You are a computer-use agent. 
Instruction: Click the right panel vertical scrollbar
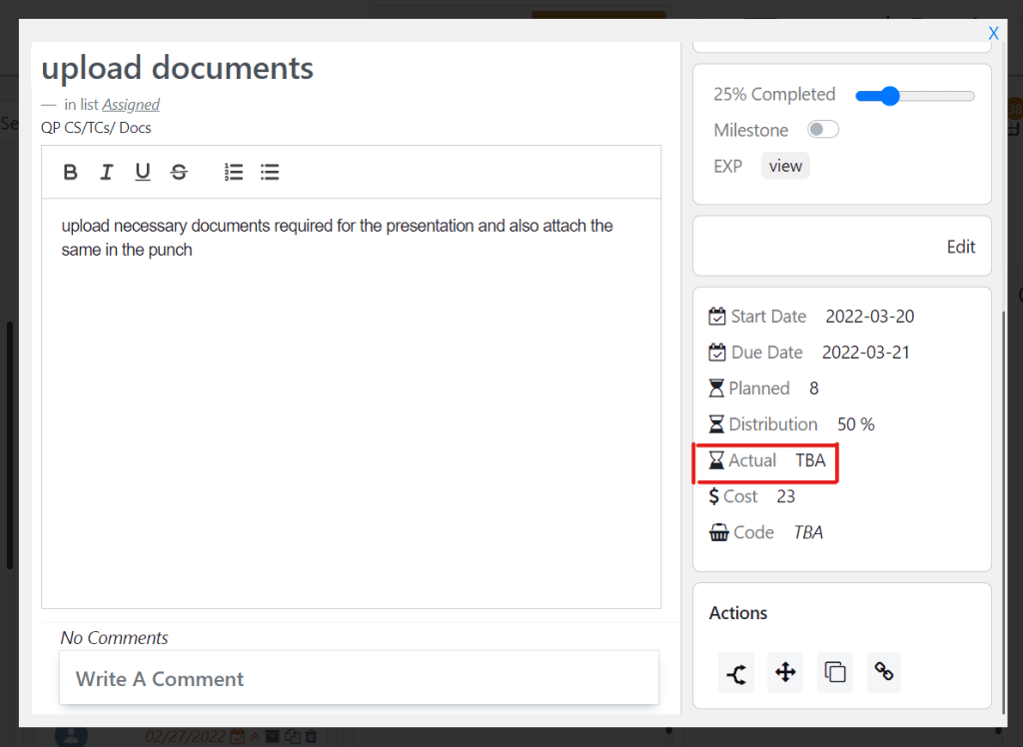(x=1003, y=512)
